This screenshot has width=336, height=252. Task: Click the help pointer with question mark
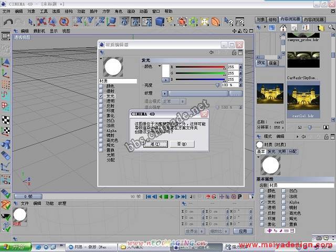point(228,22)
